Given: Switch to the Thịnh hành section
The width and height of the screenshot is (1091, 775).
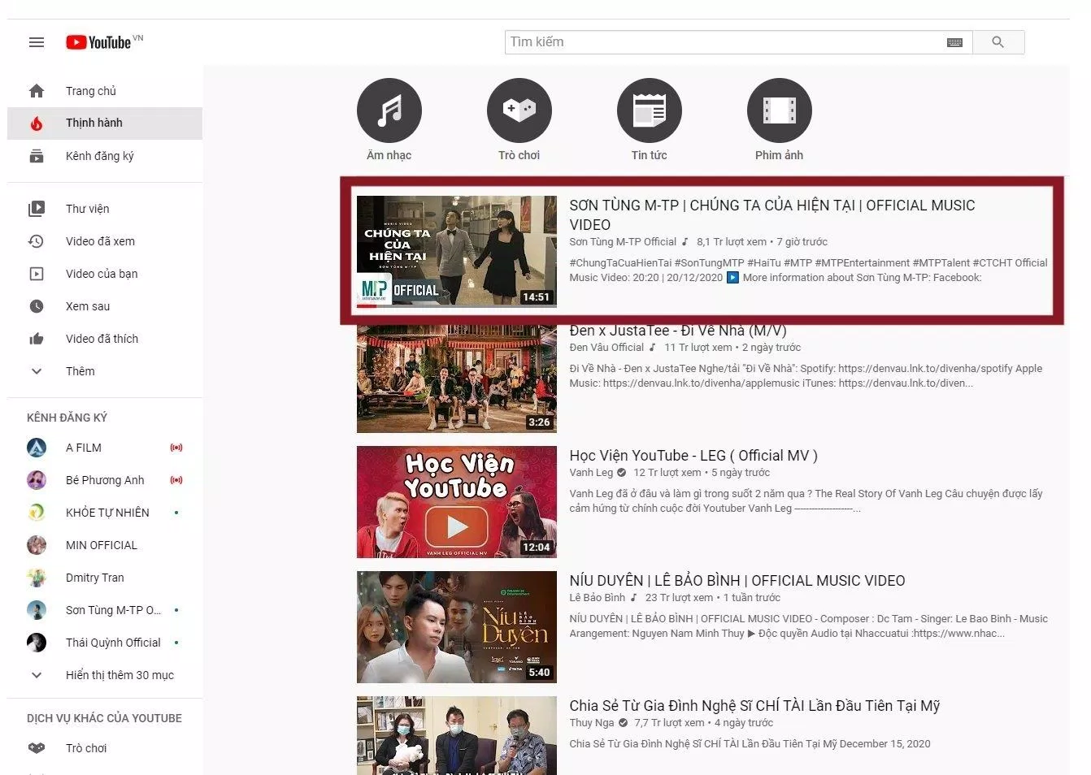Looking at the screenshot, I should click(x=93, y=122).
